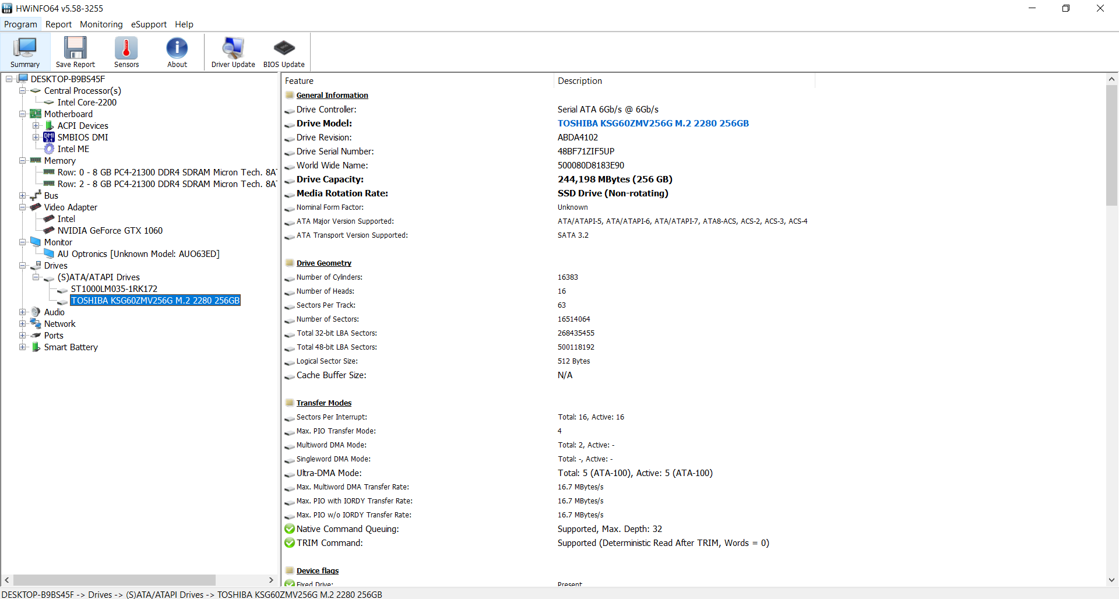1119x599 pixels.
Task: Launch the Driver Update tool
Action: coord(233,52)
